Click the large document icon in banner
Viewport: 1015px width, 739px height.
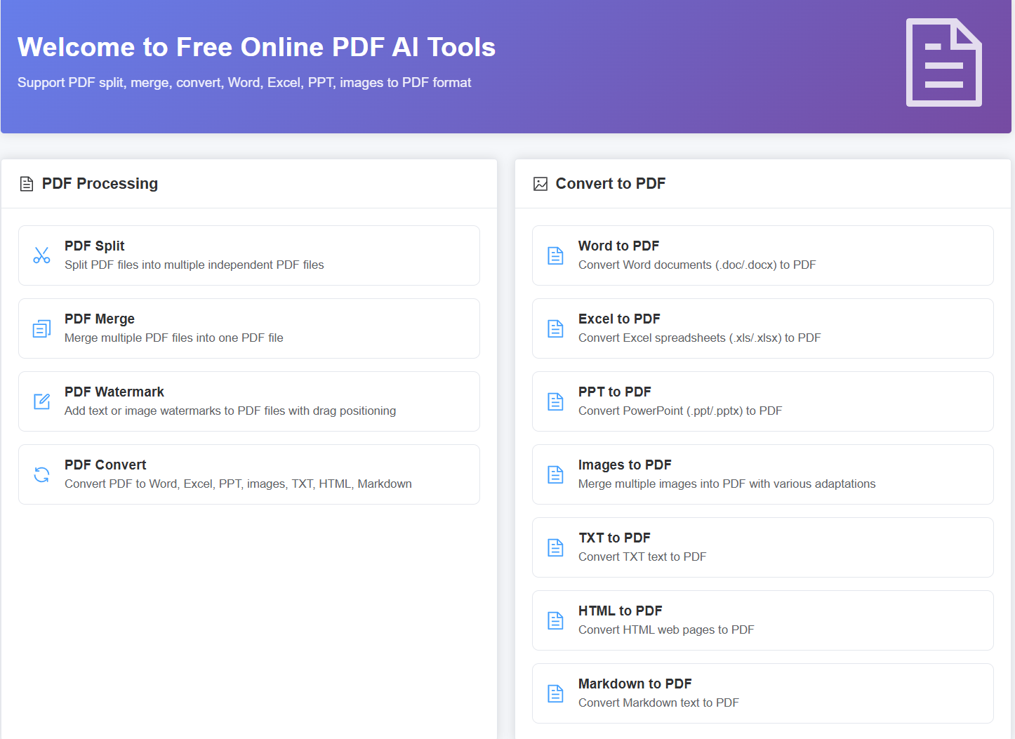click(943, 62)
